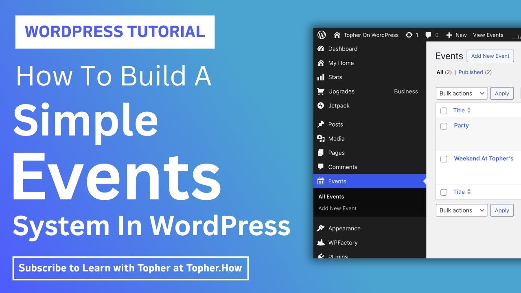Open the top Bulk actions dropdown
The image size is (521, 293).
[x=462, y=94]
